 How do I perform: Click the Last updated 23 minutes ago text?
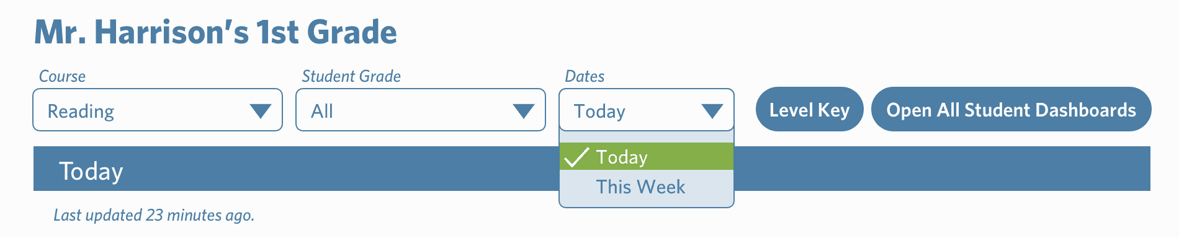click(x=154, y=215)
